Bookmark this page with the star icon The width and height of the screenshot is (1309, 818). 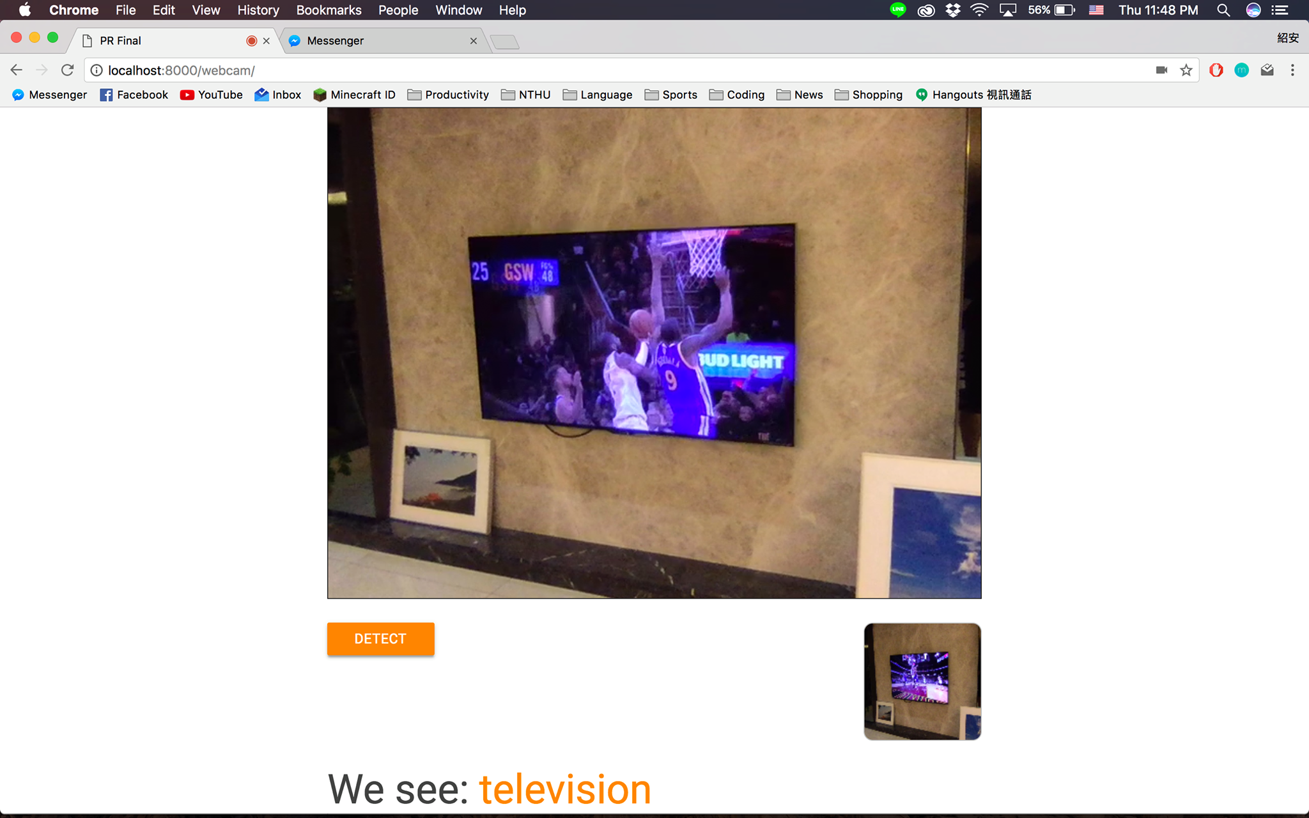click(1186, 70)
